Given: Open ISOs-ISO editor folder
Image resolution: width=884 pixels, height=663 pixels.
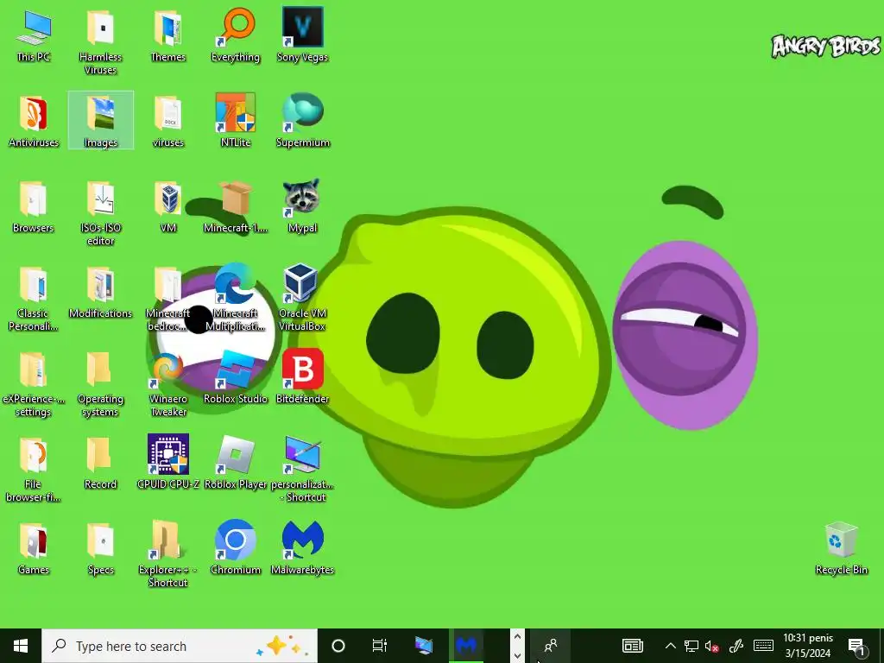Looking at the screenshot, I should coord(100,213).
